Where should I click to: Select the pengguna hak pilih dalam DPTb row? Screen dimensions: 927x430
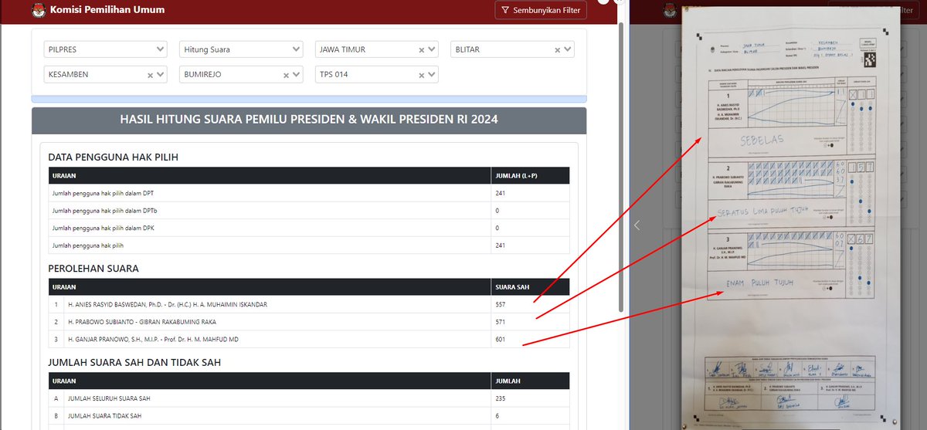[309, 211]
